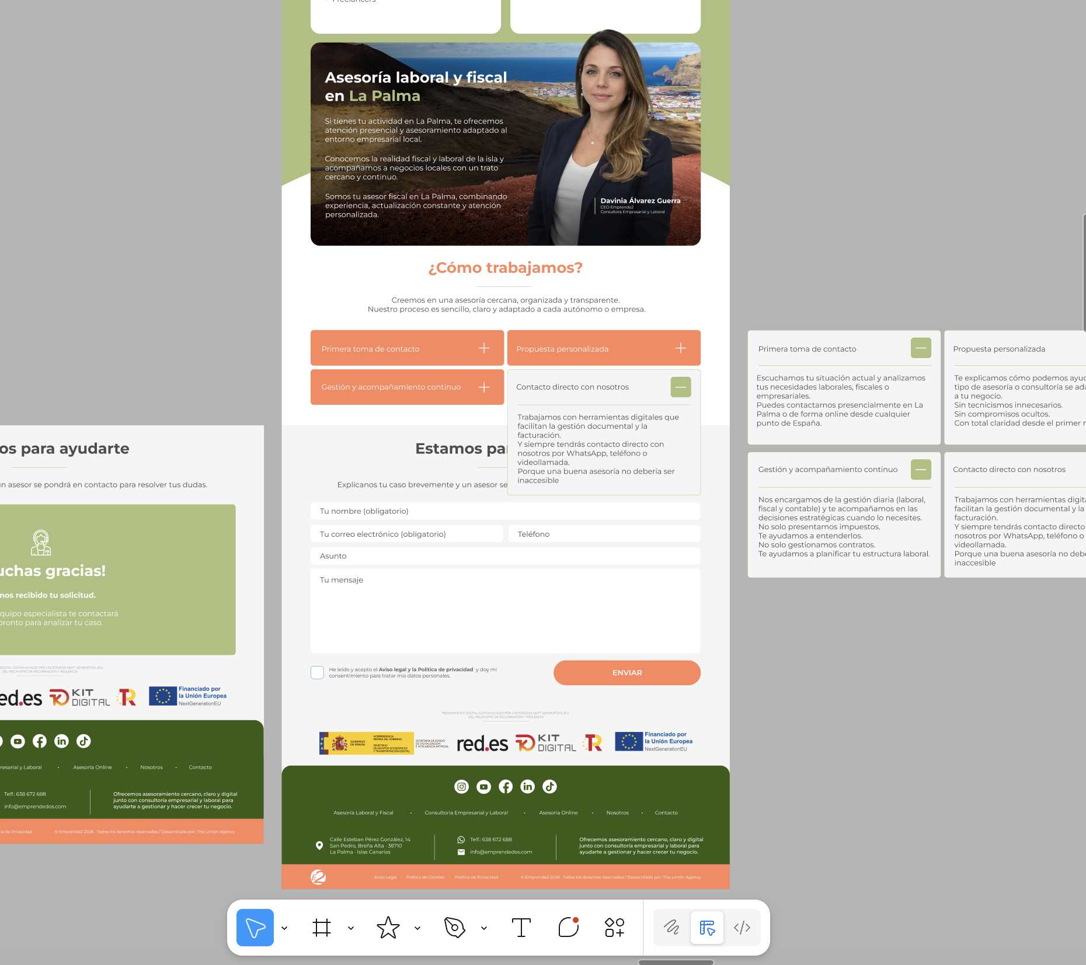Select the Star shape tool
This screenshot has width=1086, height=965.
point(388,928)
